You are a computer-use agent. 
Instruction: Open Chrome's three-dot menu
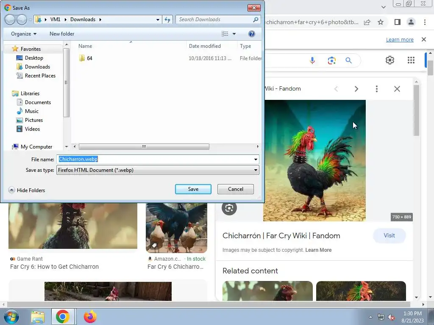pos(425,22)
